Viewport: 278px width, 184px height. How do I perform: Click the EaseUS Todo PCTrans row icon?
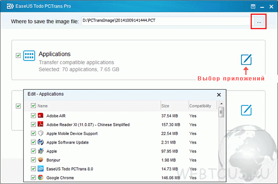click(x=40, y=169)
